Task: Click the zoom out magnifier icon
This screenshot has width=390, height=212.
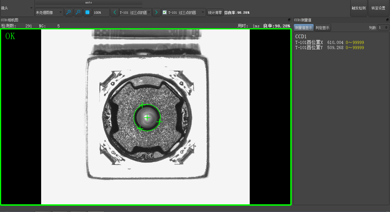Action: pos(78,13)
